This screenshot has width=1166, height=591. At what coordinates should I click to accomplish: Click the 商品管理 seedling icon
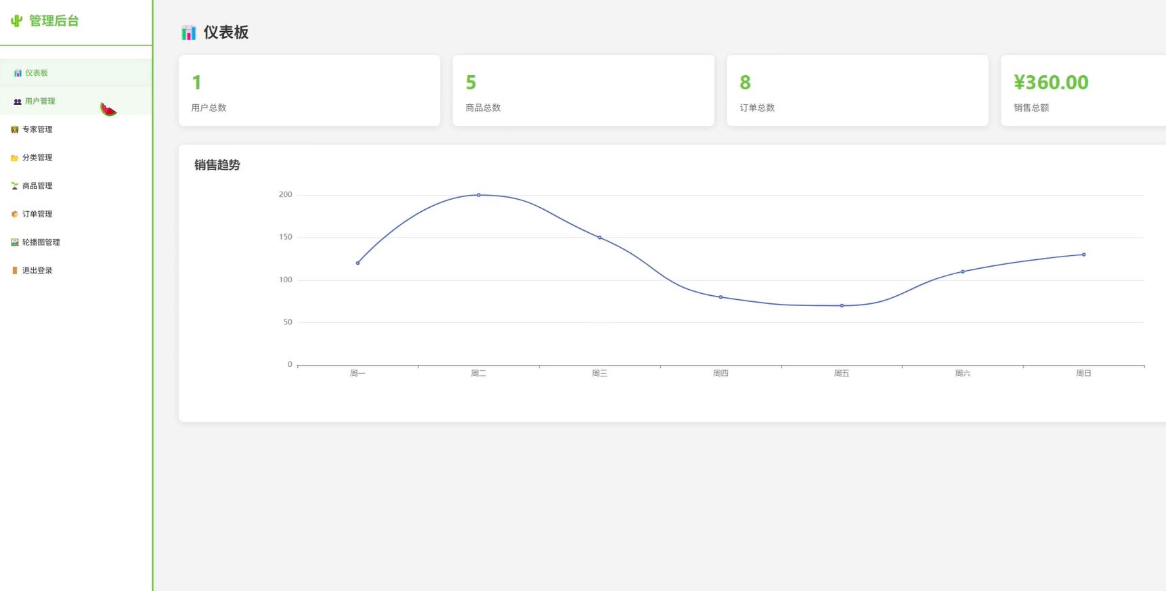(15, 186)
